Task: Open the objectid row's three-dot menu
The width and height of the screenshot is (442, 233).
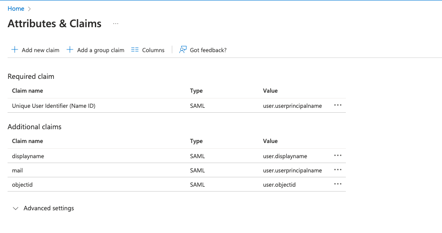Action: click(337, 184)
